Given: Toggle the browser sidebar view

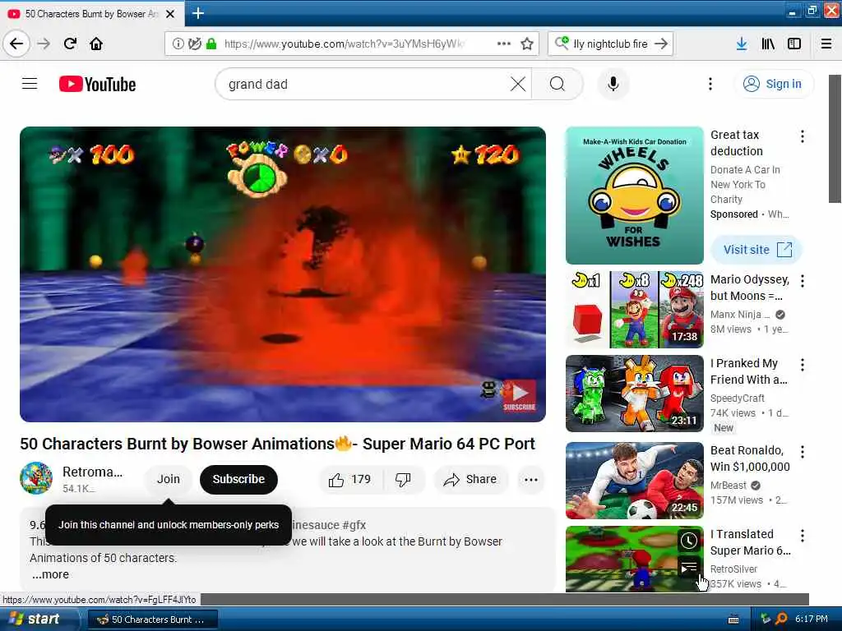Looking at the screenshot, I should pos(794,44).
